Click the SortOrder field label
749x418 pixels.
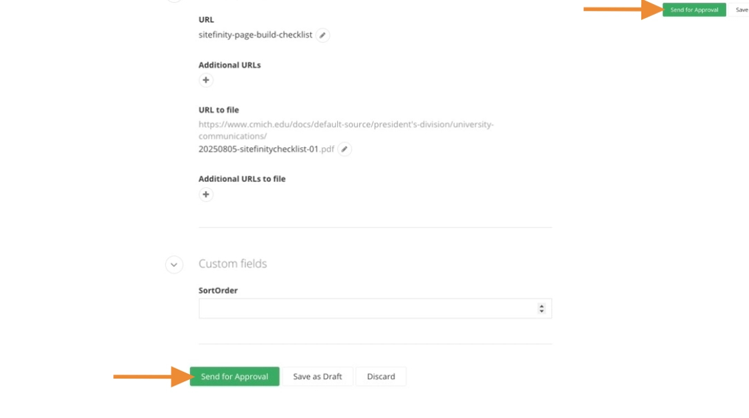coord(218,290)
